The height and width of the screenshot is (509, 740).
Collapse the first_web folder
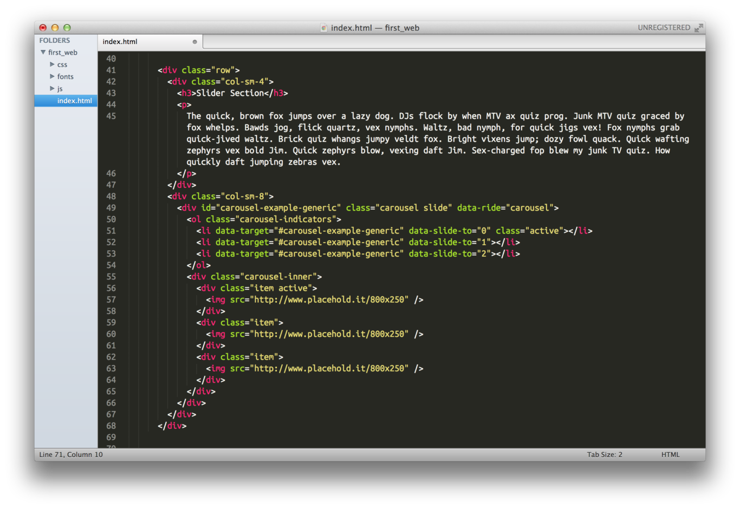pyautogui.click(x=43, y=53)
